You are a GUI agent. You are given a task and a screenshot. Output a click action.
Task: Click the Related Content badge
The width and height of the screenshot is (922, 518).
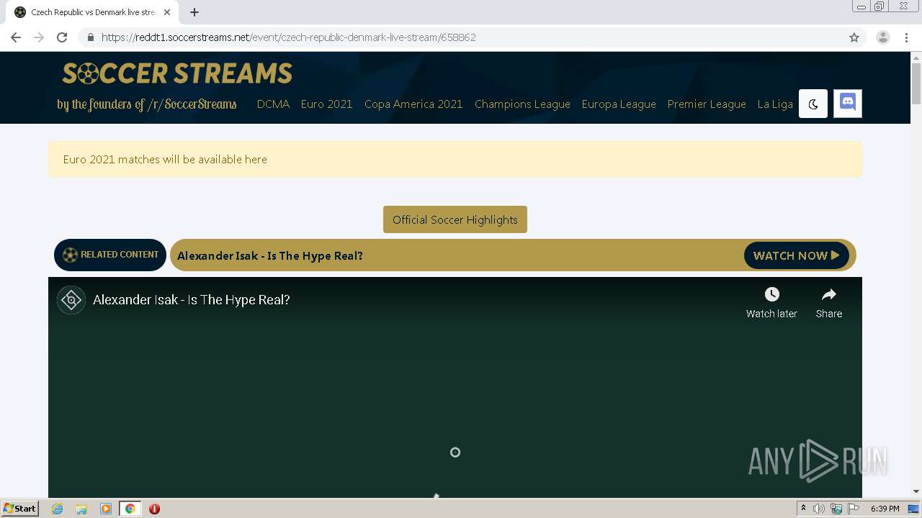point(110,255)
